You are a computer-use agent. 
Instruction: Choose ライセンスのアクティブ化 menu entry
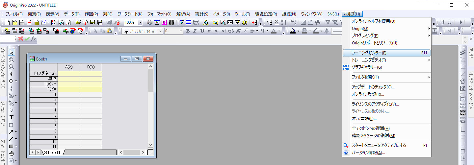[x=386, y=104]
